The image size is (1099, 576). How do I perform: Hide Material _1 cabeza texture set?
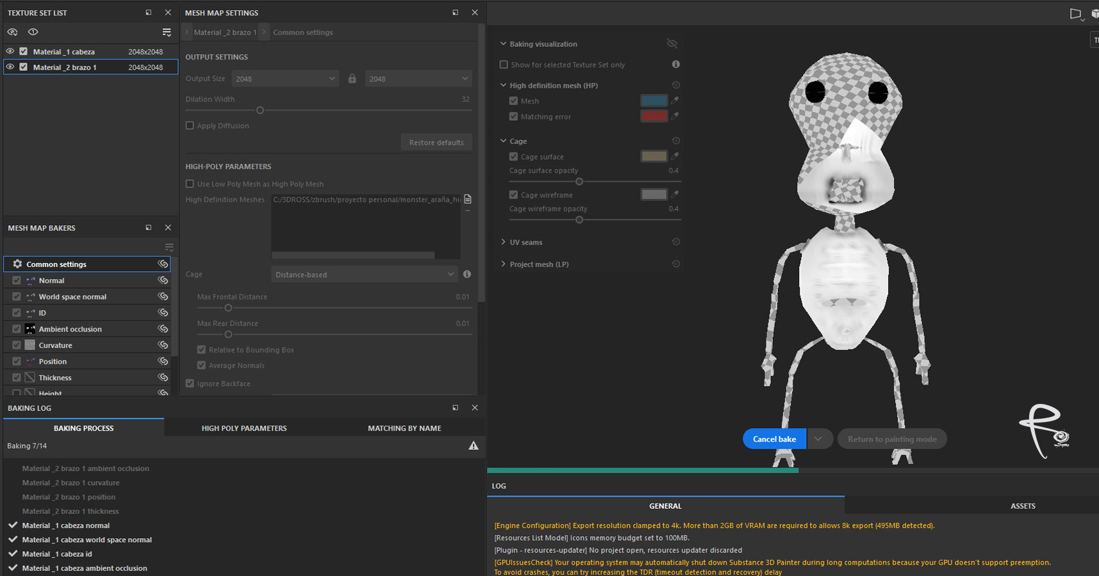(x=10, y=51)
